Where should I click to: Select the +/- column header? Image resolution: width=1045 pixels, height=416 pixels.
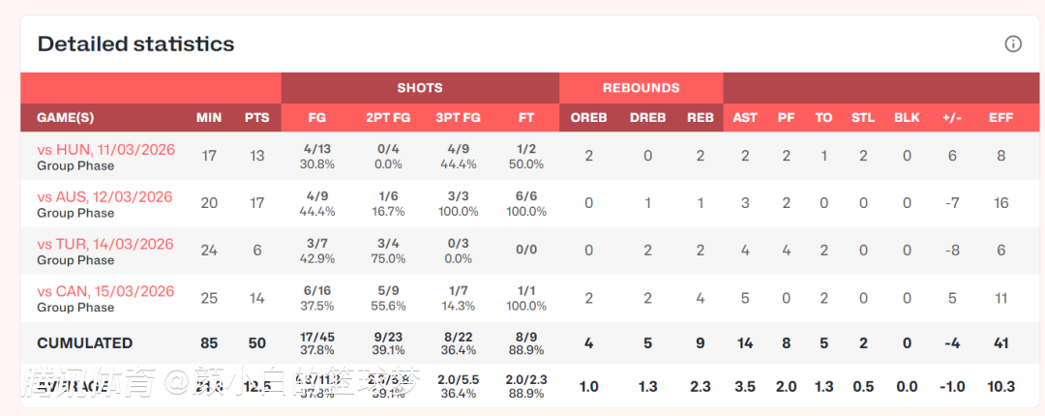point(952,117)
